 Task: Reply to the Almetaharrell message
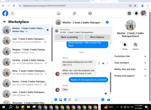click(103, 63)
